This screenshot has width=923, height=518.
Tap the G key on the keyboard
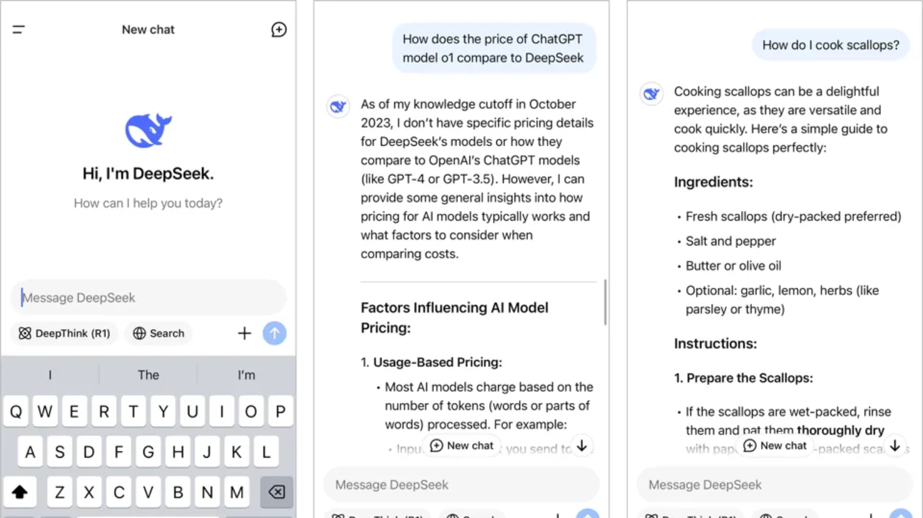coord(148,452)
